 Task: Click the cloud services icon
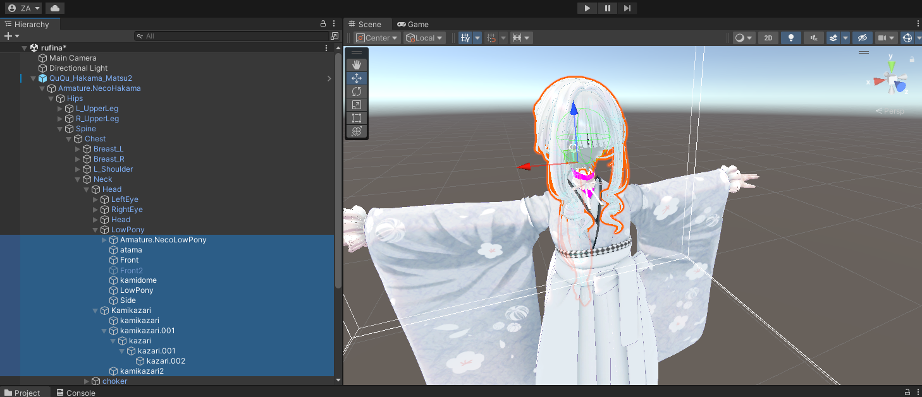[55, 8]
